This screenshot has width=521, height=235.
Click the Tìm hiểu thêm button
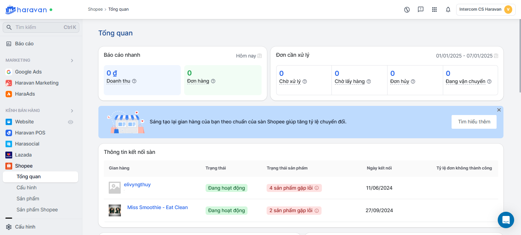[x=474, y=122]
